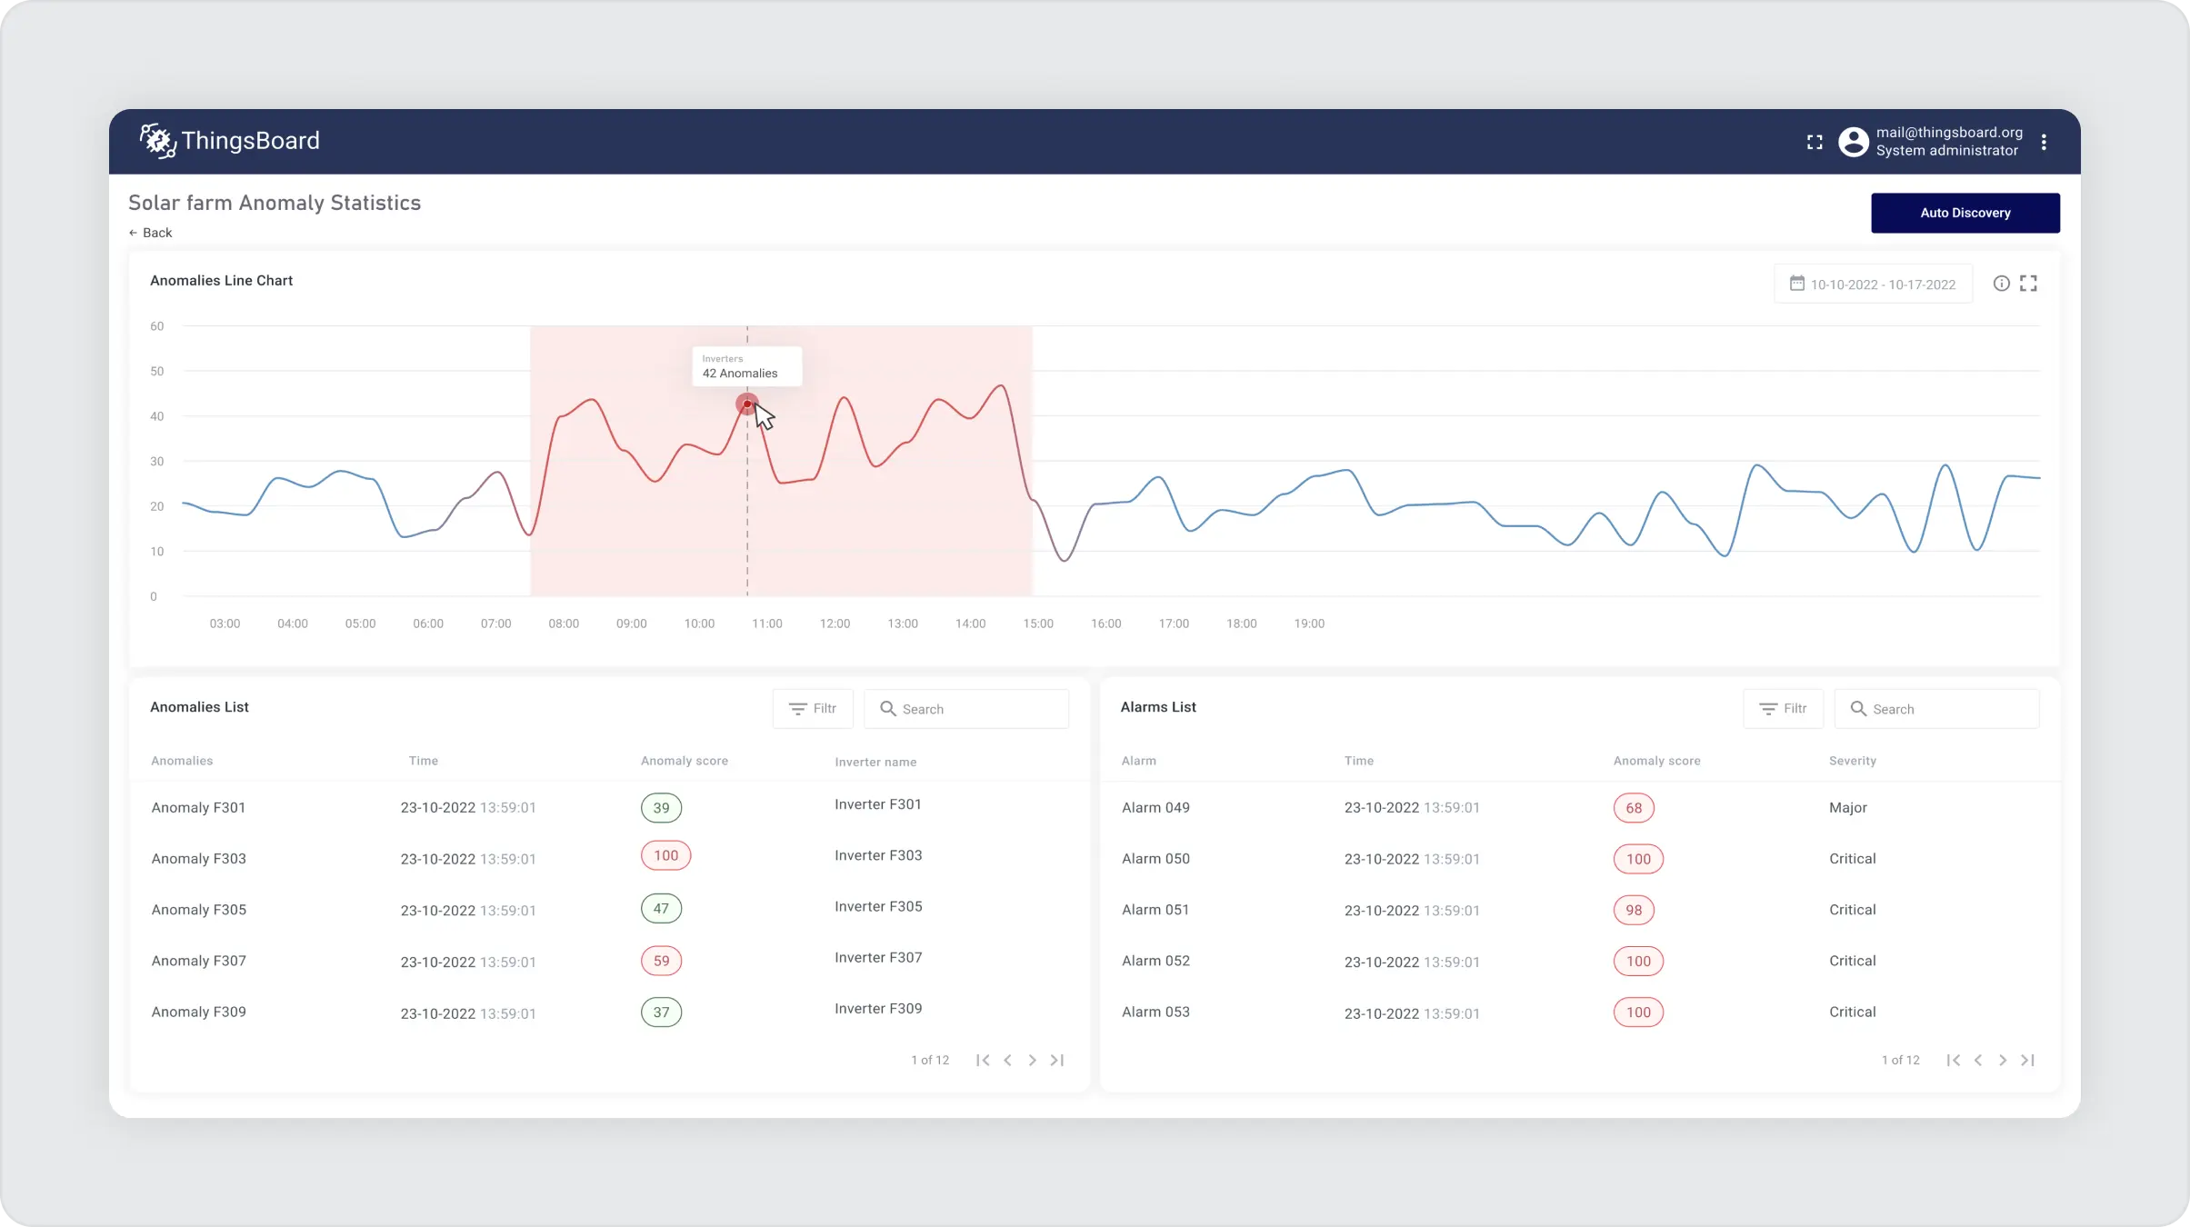Select Anomaly F303 row with score 100

(602, 857)
